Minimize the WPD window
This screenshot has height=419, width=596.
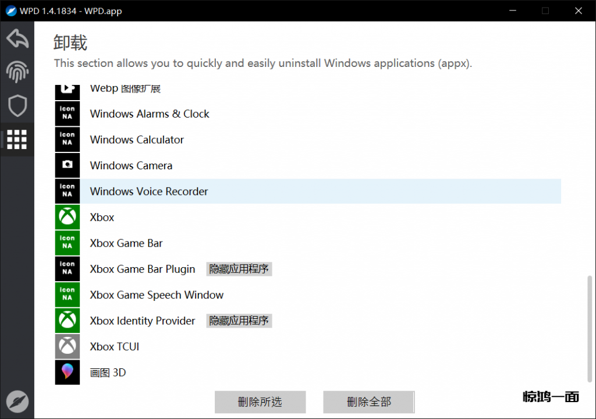click(513, 10)
